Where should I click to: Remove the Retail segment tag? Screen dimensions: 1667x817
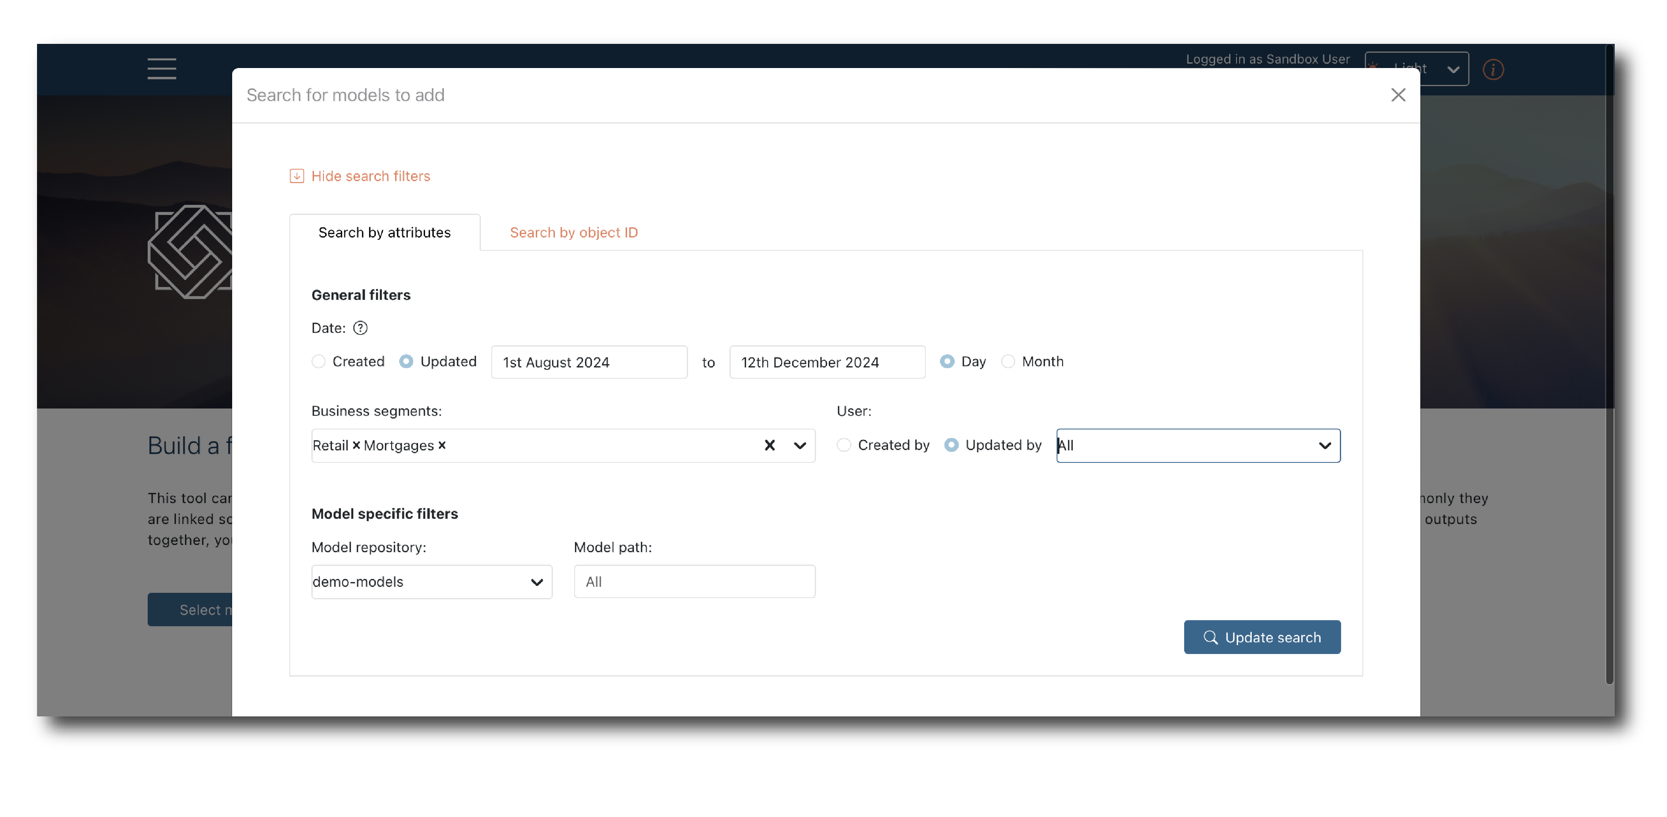356,445
